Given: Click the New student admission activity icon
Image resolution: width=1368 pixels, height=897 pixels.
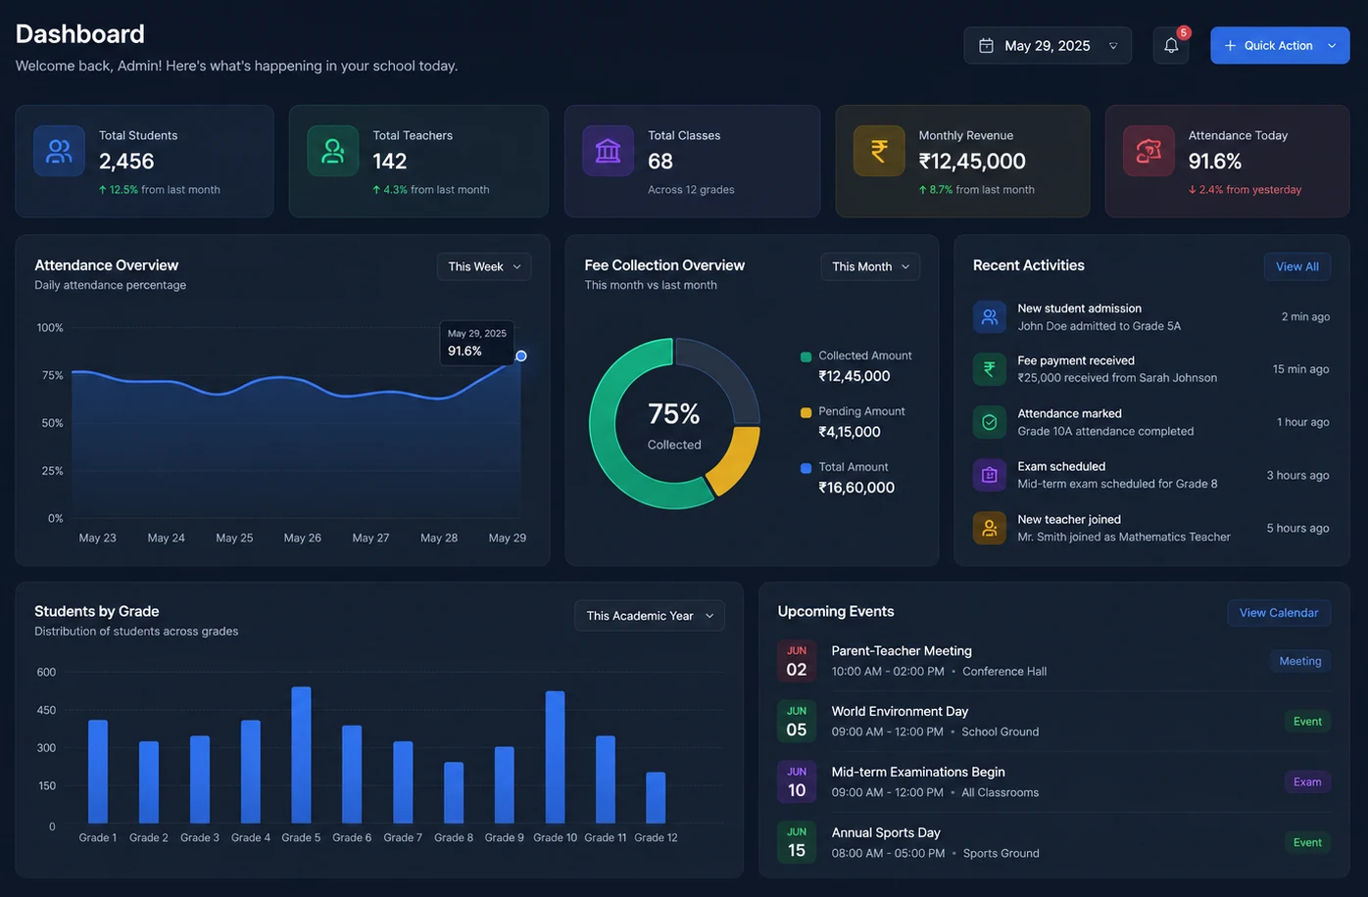Looking at the screenshot, I should pyautogui.click(x=989, y=316).
